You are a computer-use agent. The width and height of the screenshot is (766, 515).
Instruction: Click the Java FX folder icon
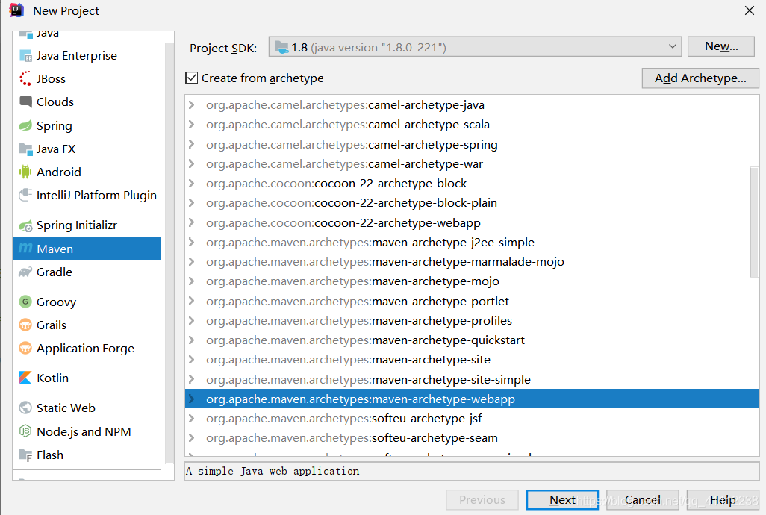(25, 149)
